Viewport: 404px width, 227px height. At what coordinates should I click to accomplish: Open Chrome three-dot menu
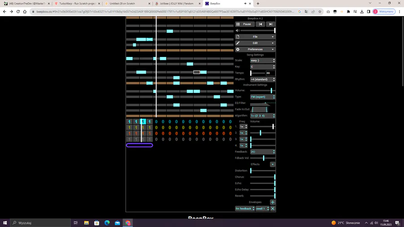click(x=400, y=12)
